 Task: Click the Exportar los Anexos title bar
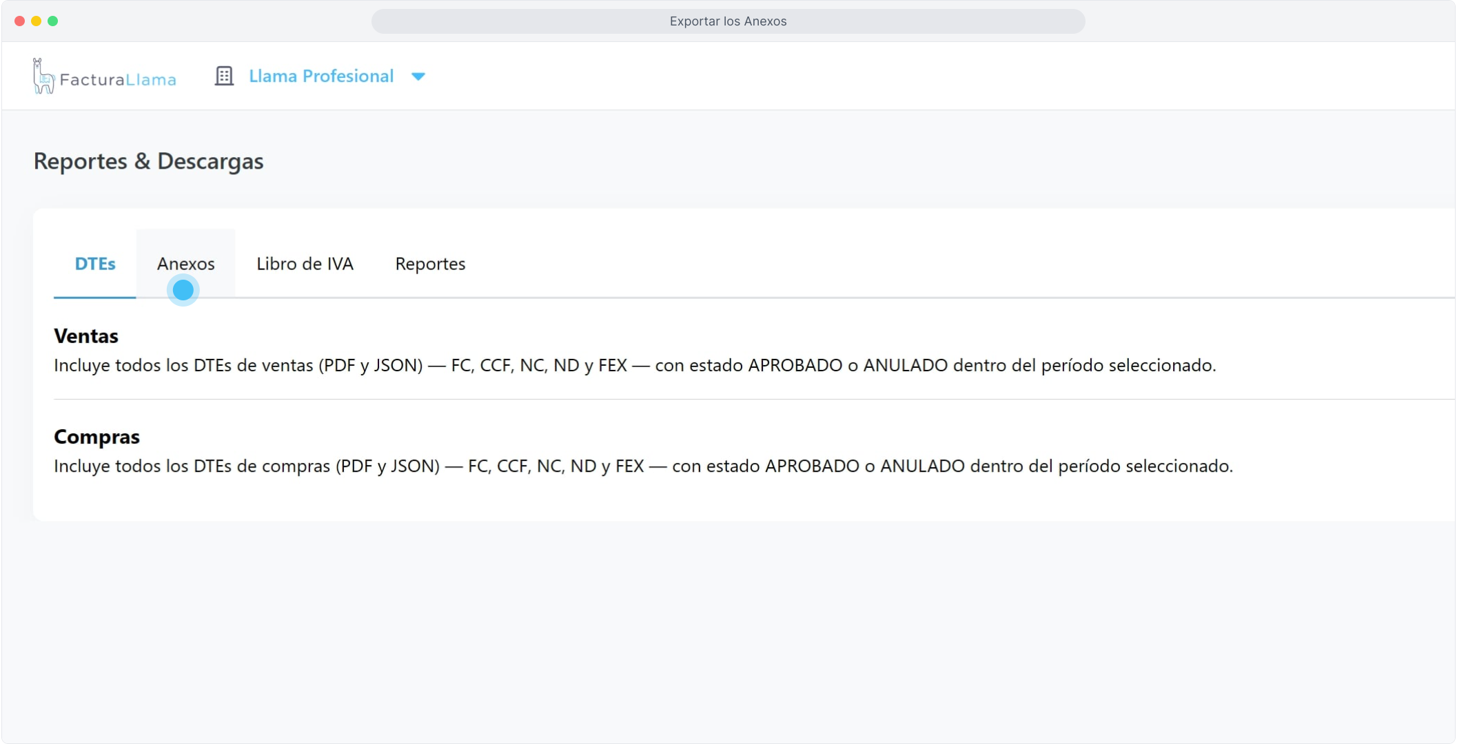pos(728,21)
